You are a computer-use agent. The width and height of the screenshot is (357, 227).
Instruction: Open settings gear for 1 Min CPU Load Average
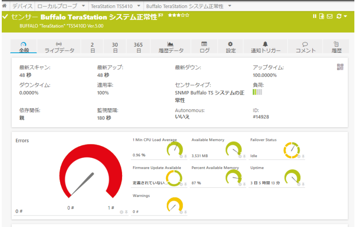[x=181, y=157]
